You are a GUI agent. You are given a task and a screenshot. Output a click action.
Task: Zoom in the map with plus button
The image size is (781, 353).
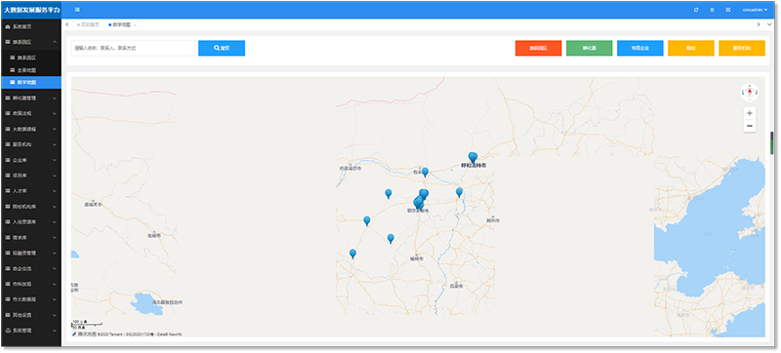(x=750, y=113)
